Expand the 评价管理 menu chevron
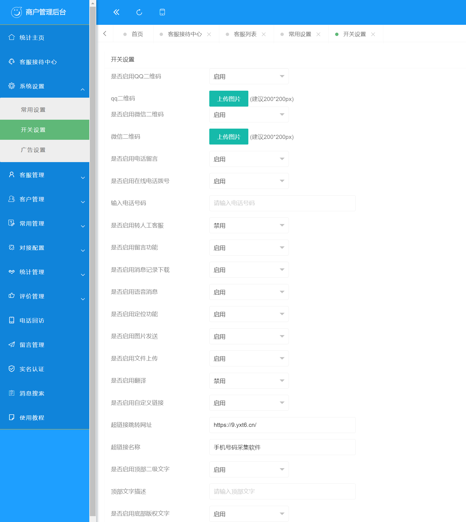 (x=83, y=299)
